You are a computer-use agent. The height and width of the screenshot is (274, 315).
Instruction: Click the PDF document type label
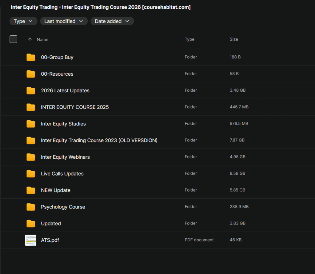(199, 240)
